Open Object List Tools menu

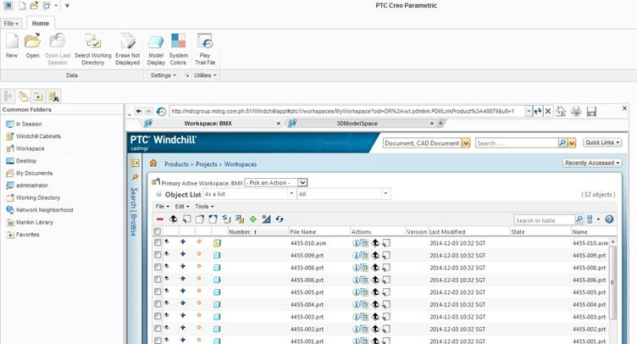coord(204,207)
